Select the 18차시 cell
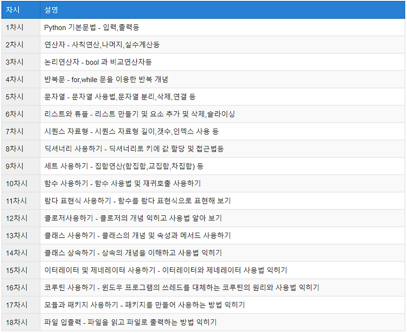Viewport: 407px width, 333px height. (21, 322)
